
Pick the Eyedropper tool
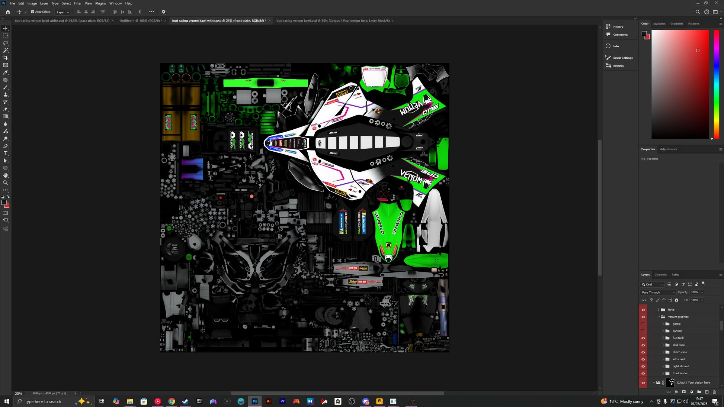click(6, 72)
